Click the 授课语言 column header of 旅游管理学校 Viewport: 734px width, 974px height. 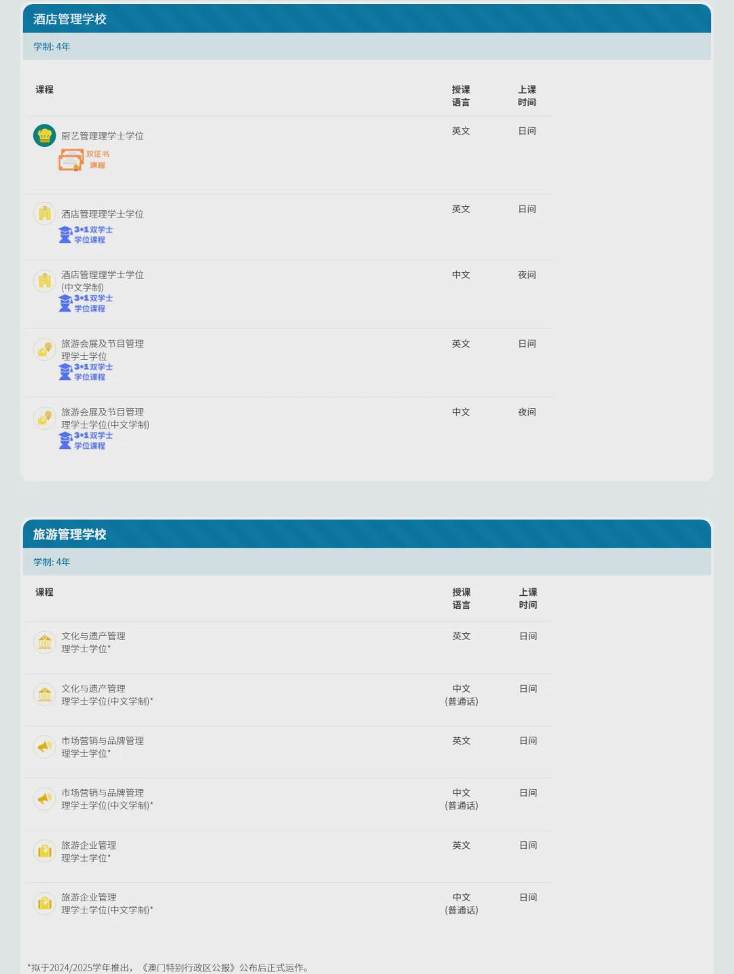click(x=461, y=599)
